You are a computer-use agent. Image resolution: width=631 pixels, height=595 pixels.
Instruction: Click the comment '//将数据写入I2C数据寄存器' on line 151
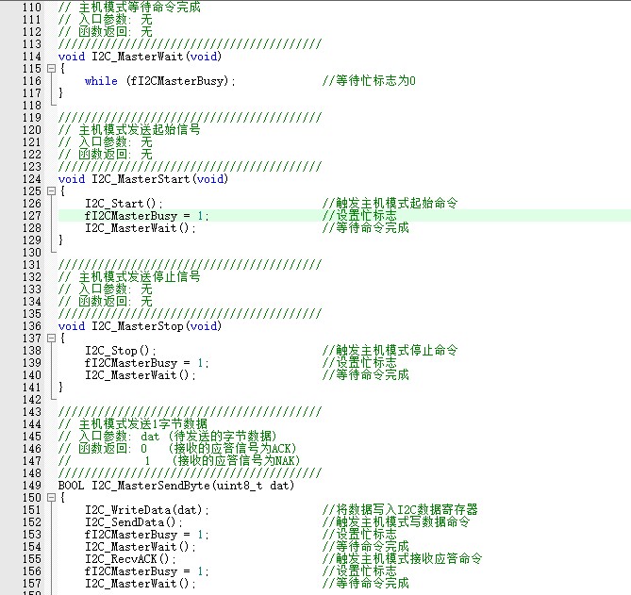400,510
